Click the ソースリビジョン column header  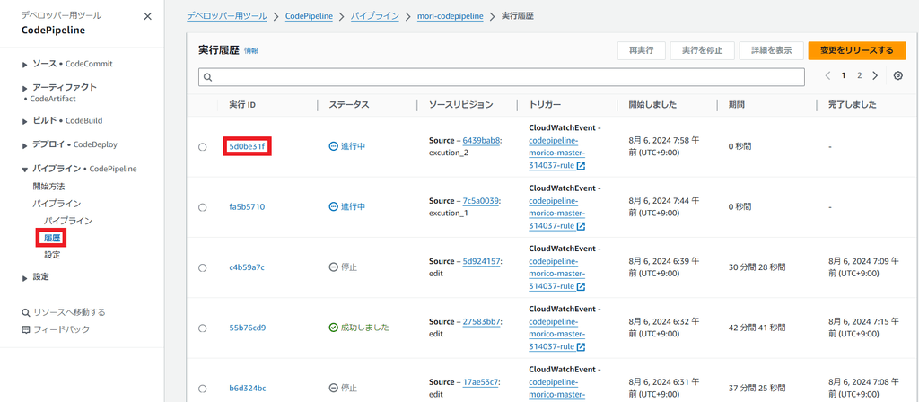461,105
